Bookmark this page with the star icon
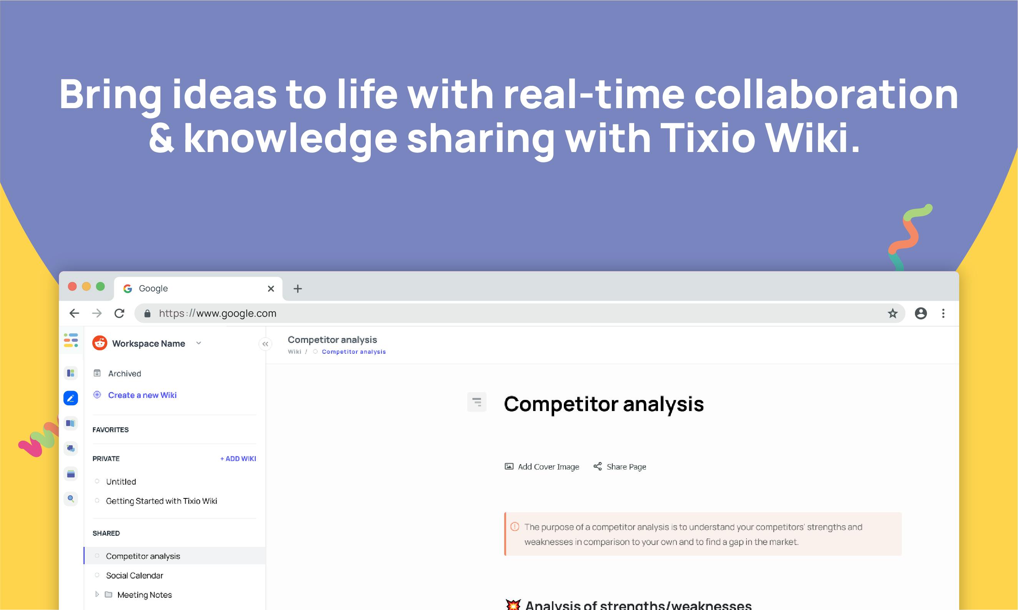The image size is (1018, 610). 893,314
